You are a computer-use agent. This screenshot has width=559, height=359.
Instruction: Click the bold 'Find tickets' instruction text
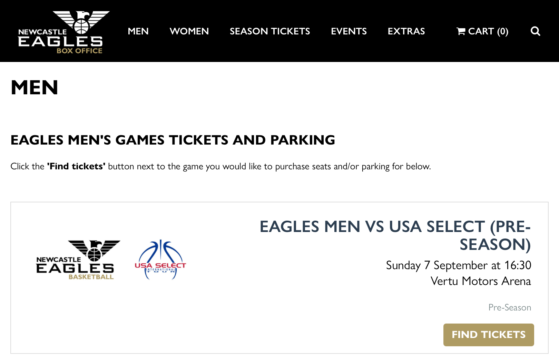76,167
